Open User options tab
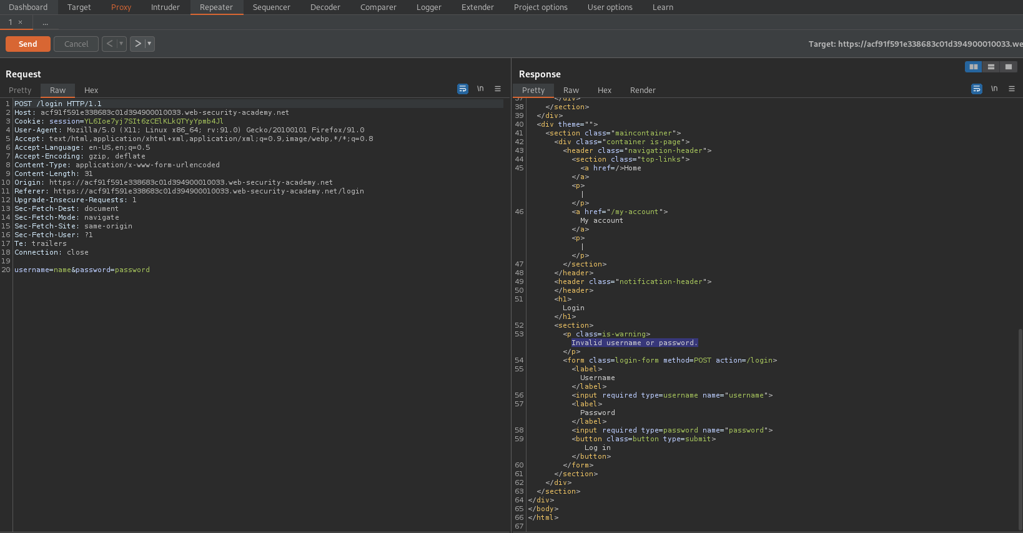The width and height of the screenshot is (1023, 533). pyautogui.click(x=610, y=7)
